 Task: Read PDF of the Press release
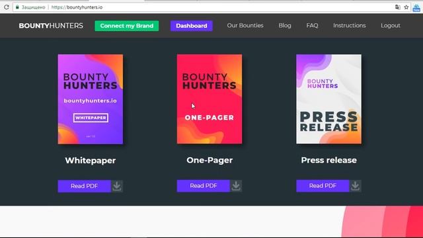click(323, 186)
